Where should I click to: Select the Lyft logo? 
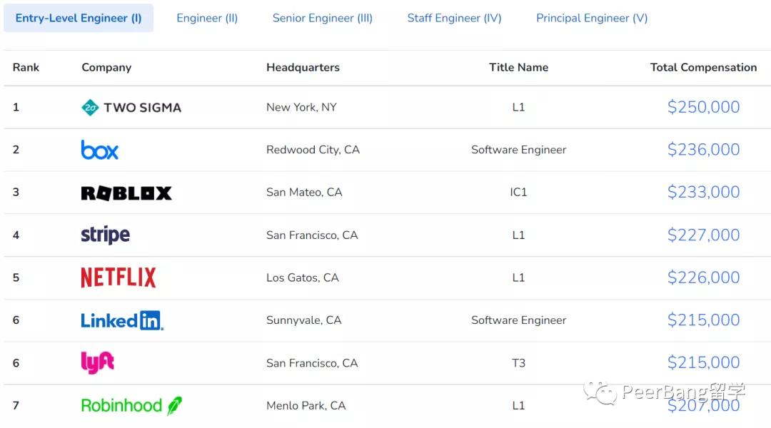98,362
